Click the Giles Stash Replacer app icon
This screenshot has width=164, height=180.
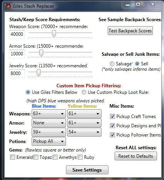coord(8,6)
